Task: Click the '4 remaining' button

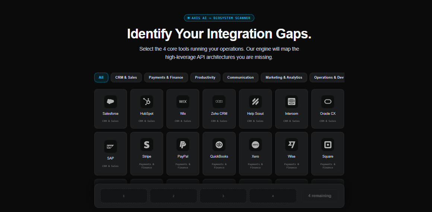Action: [x=320, y=196]
